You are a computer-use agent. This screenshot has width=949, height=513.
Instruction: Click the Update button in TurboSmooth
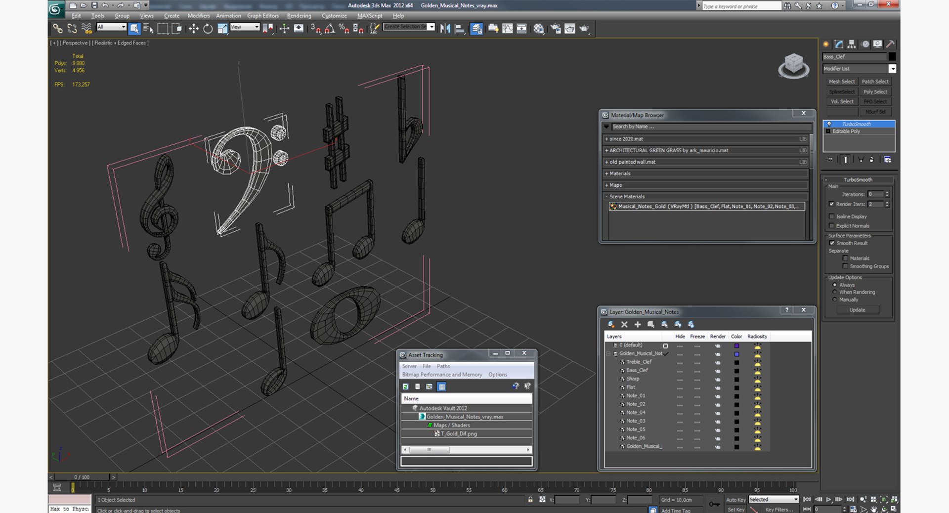pyautogui.click(x=857, y=310)
